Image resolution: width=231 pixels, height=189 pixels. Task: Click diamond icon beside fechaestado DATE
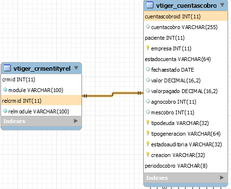(148, 69)
